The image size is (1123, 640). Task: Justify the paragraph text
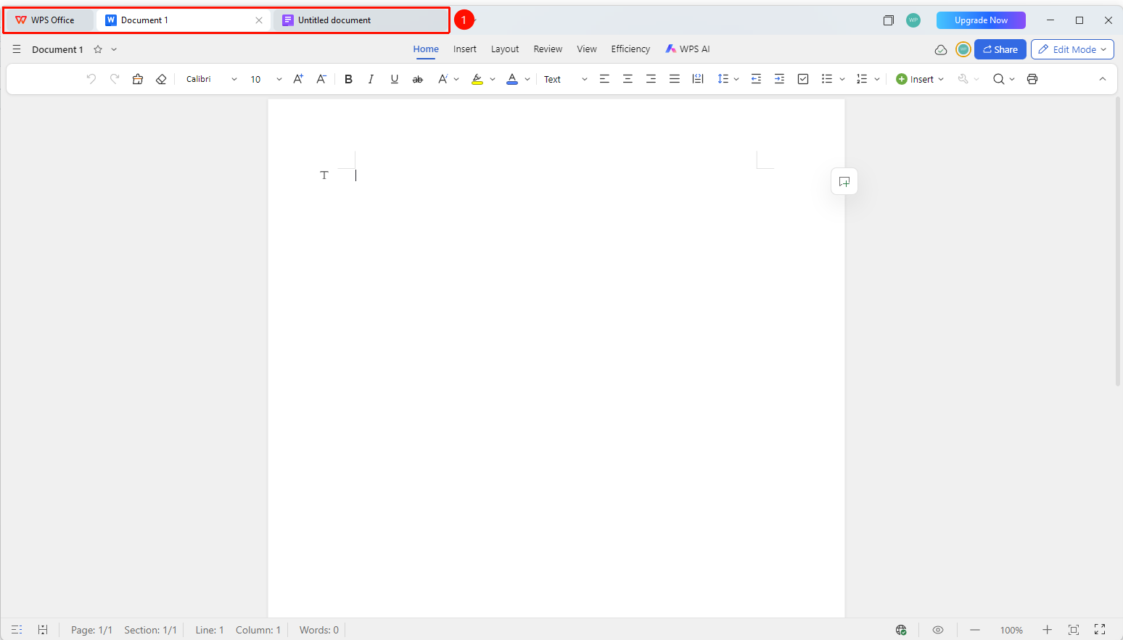pyautogui.click(x=674, y=79)
